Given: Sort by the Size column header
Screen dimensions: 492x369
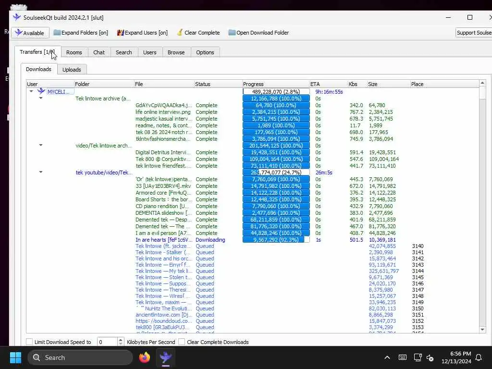Looking at the screenshot, I should (388, 84).
